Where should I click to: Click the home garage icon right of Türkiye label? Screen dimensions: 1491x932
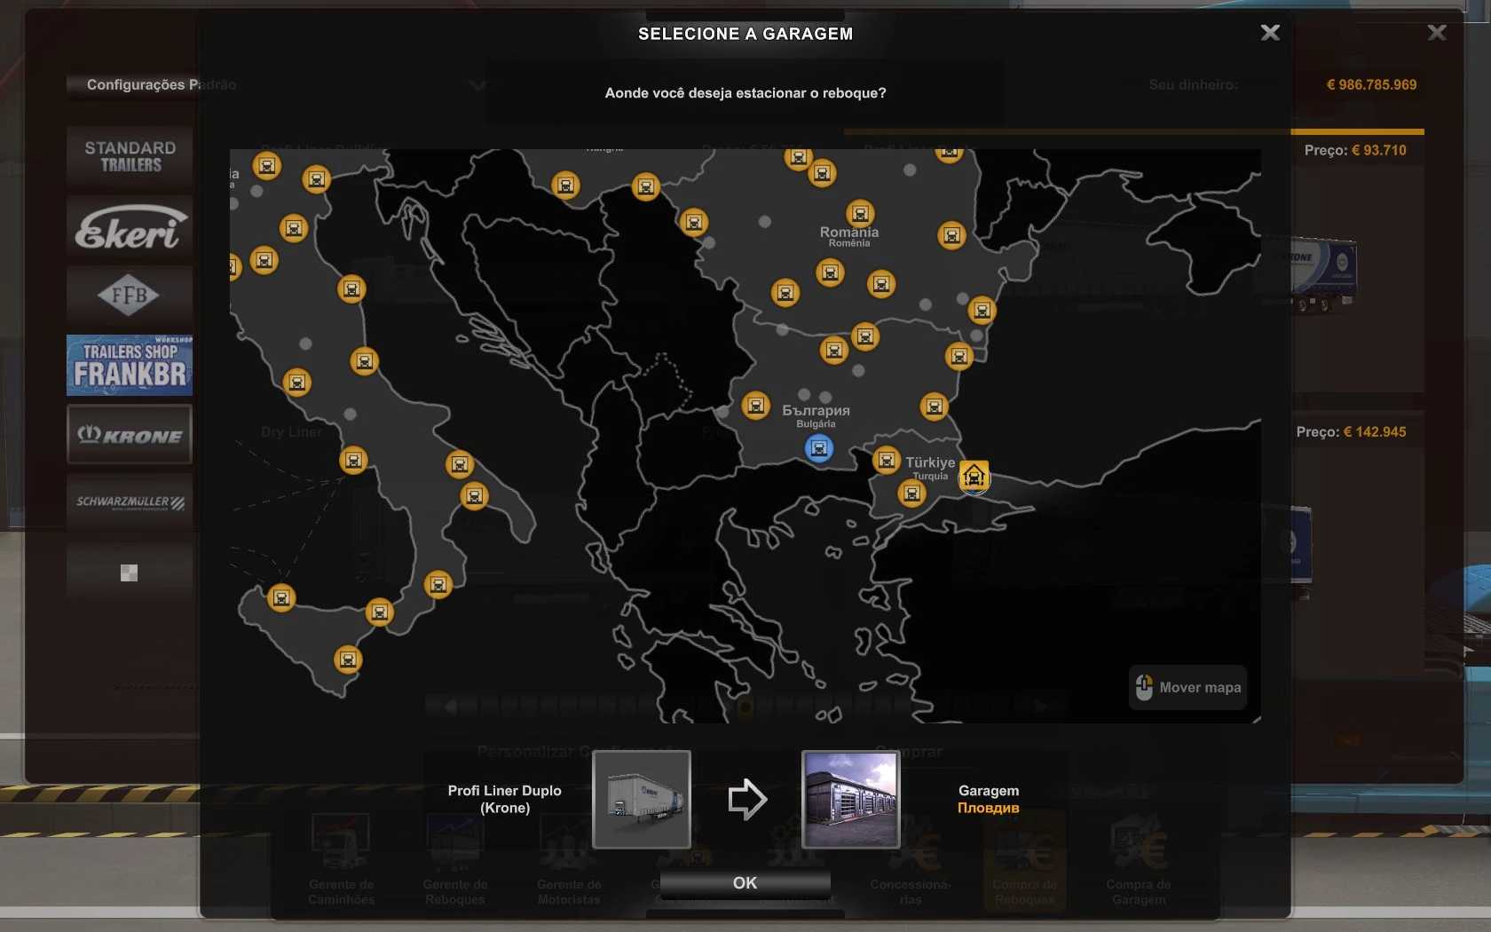tap(974, 477)
